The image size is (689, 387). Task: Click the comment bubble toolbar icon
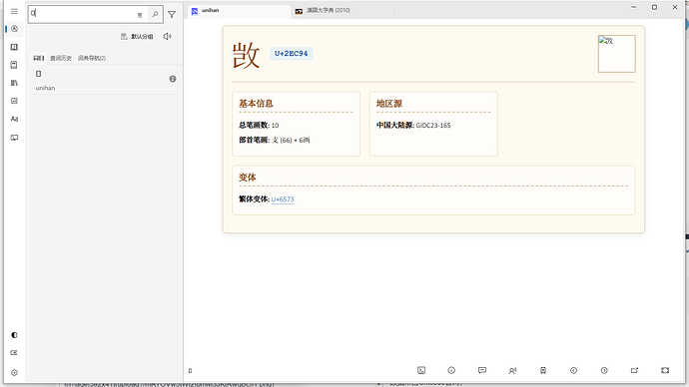click(x=482, y=370)
